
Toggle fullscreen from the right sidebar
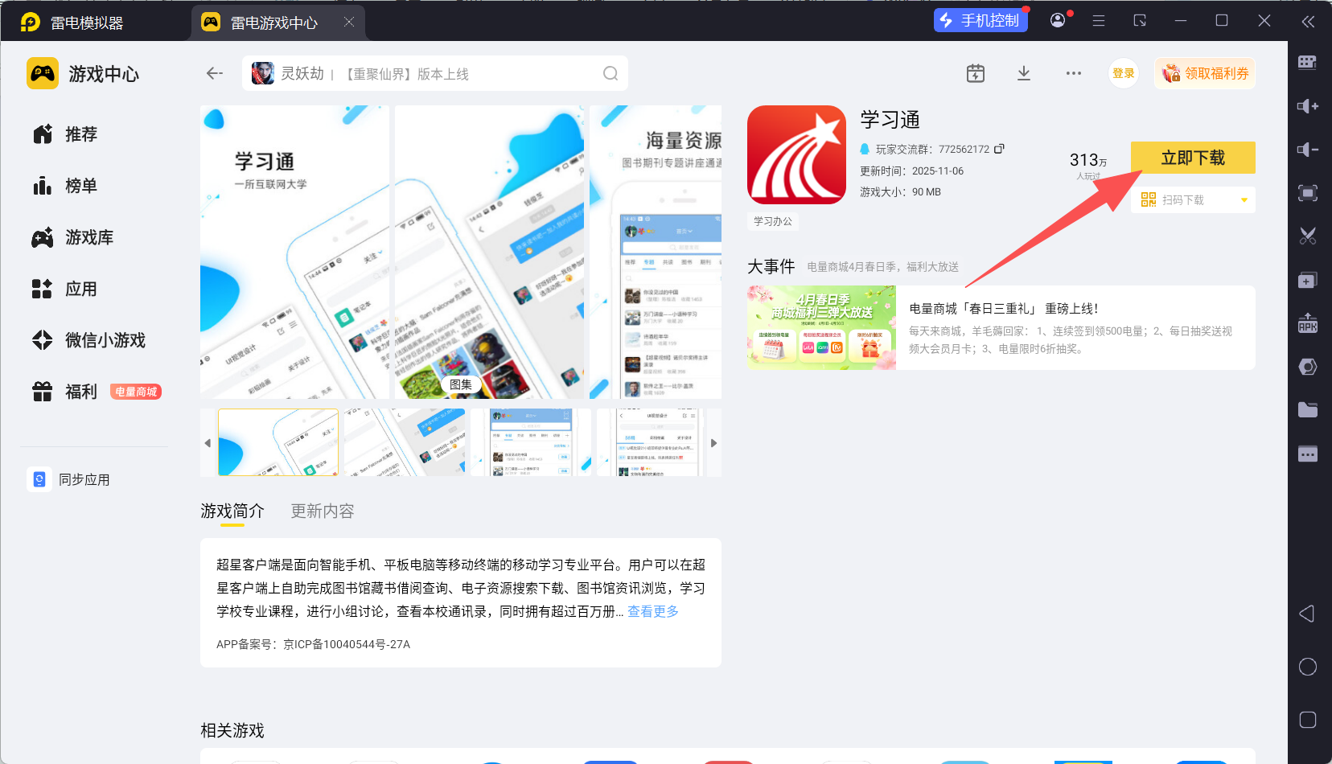click(1307, 193)
